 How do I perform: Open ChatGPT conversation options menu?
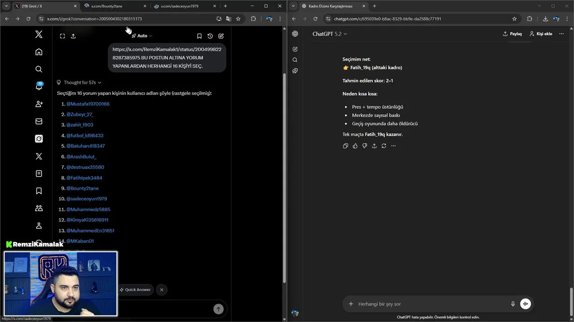pyautogui.click(x=561, y=34)
